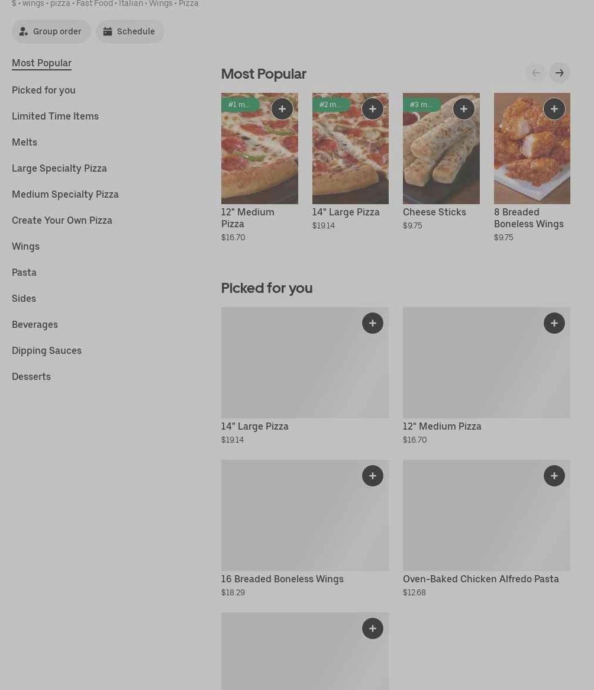Add 14" Large Pizza in Picked for you
This screenshot has width=594, height=690.
(373, 323)
